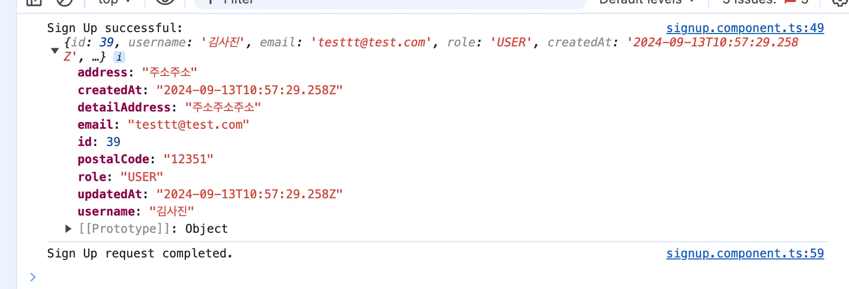Click the live expression eye icon
The image size is (849, 289).
coord(165,1)
